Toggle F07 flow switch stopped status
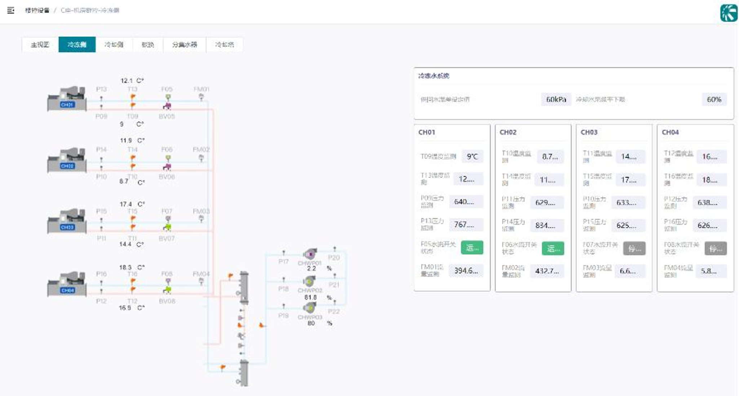 (x=634, y=248)
